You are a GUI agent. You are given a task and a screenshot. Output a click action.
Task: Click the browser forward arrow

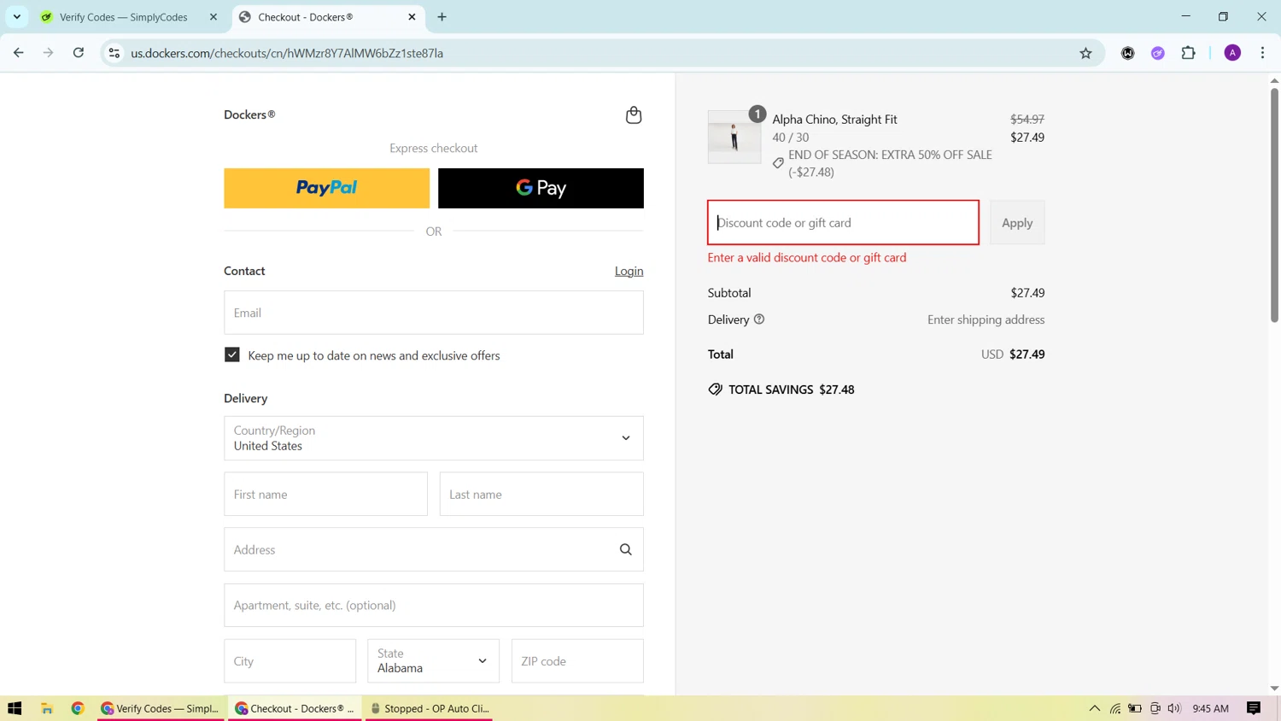[x=49, y=53]
